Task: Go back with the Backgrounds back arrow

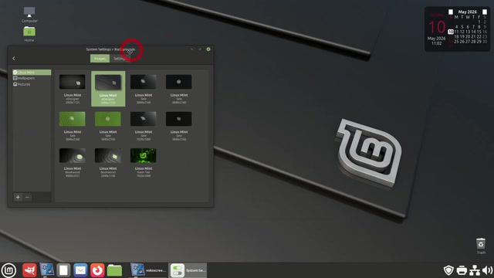Action: click(14, 59)
